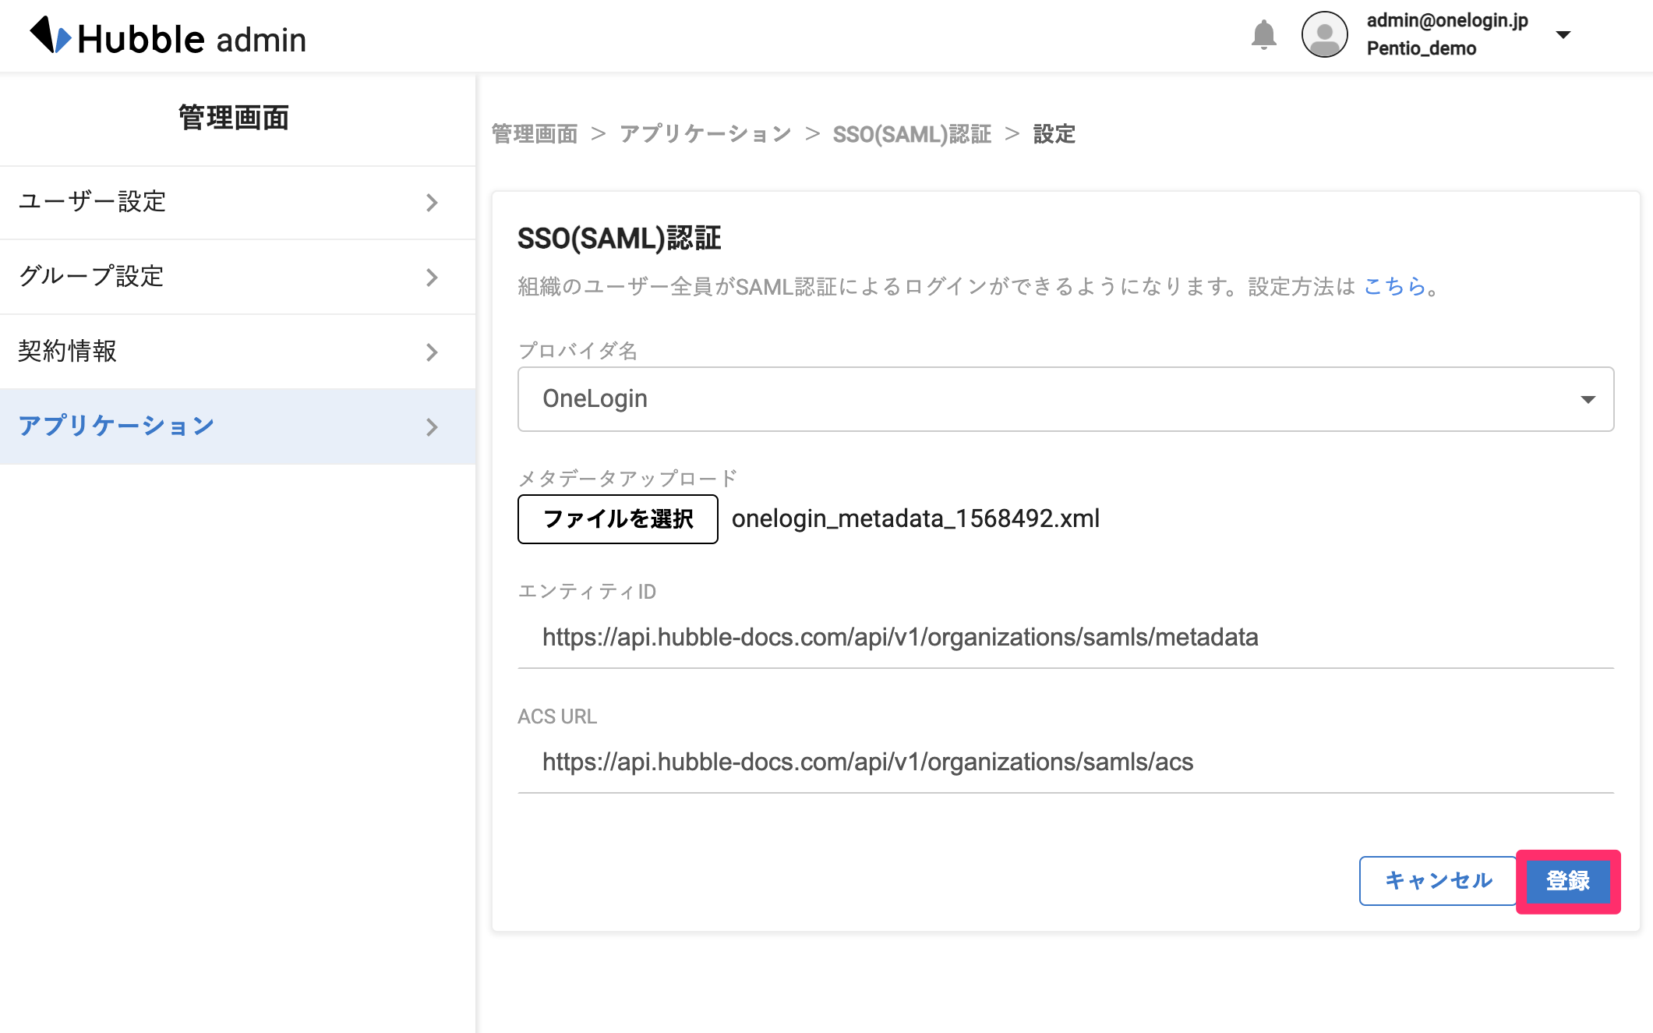1653x1033 pixels.
Task: Click the Hubble admin title text
Action: coord(192,40)
